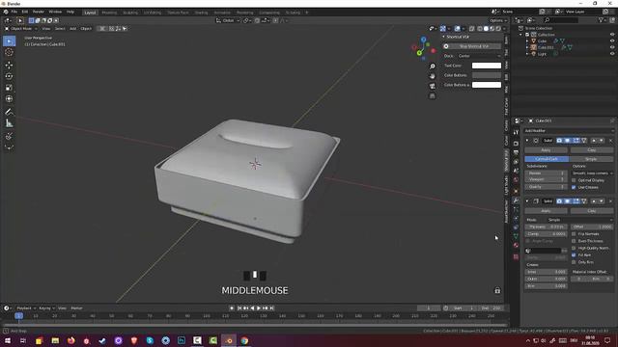Open Output properties tab icon
618x347 pixels.
click(x=516, y=152)
